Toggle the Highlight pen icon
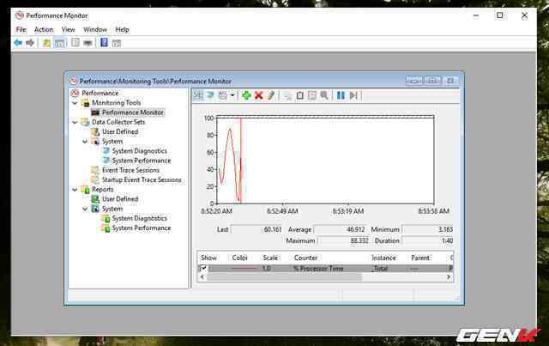This screenshot has height=346, width=549. click(271, 95)
